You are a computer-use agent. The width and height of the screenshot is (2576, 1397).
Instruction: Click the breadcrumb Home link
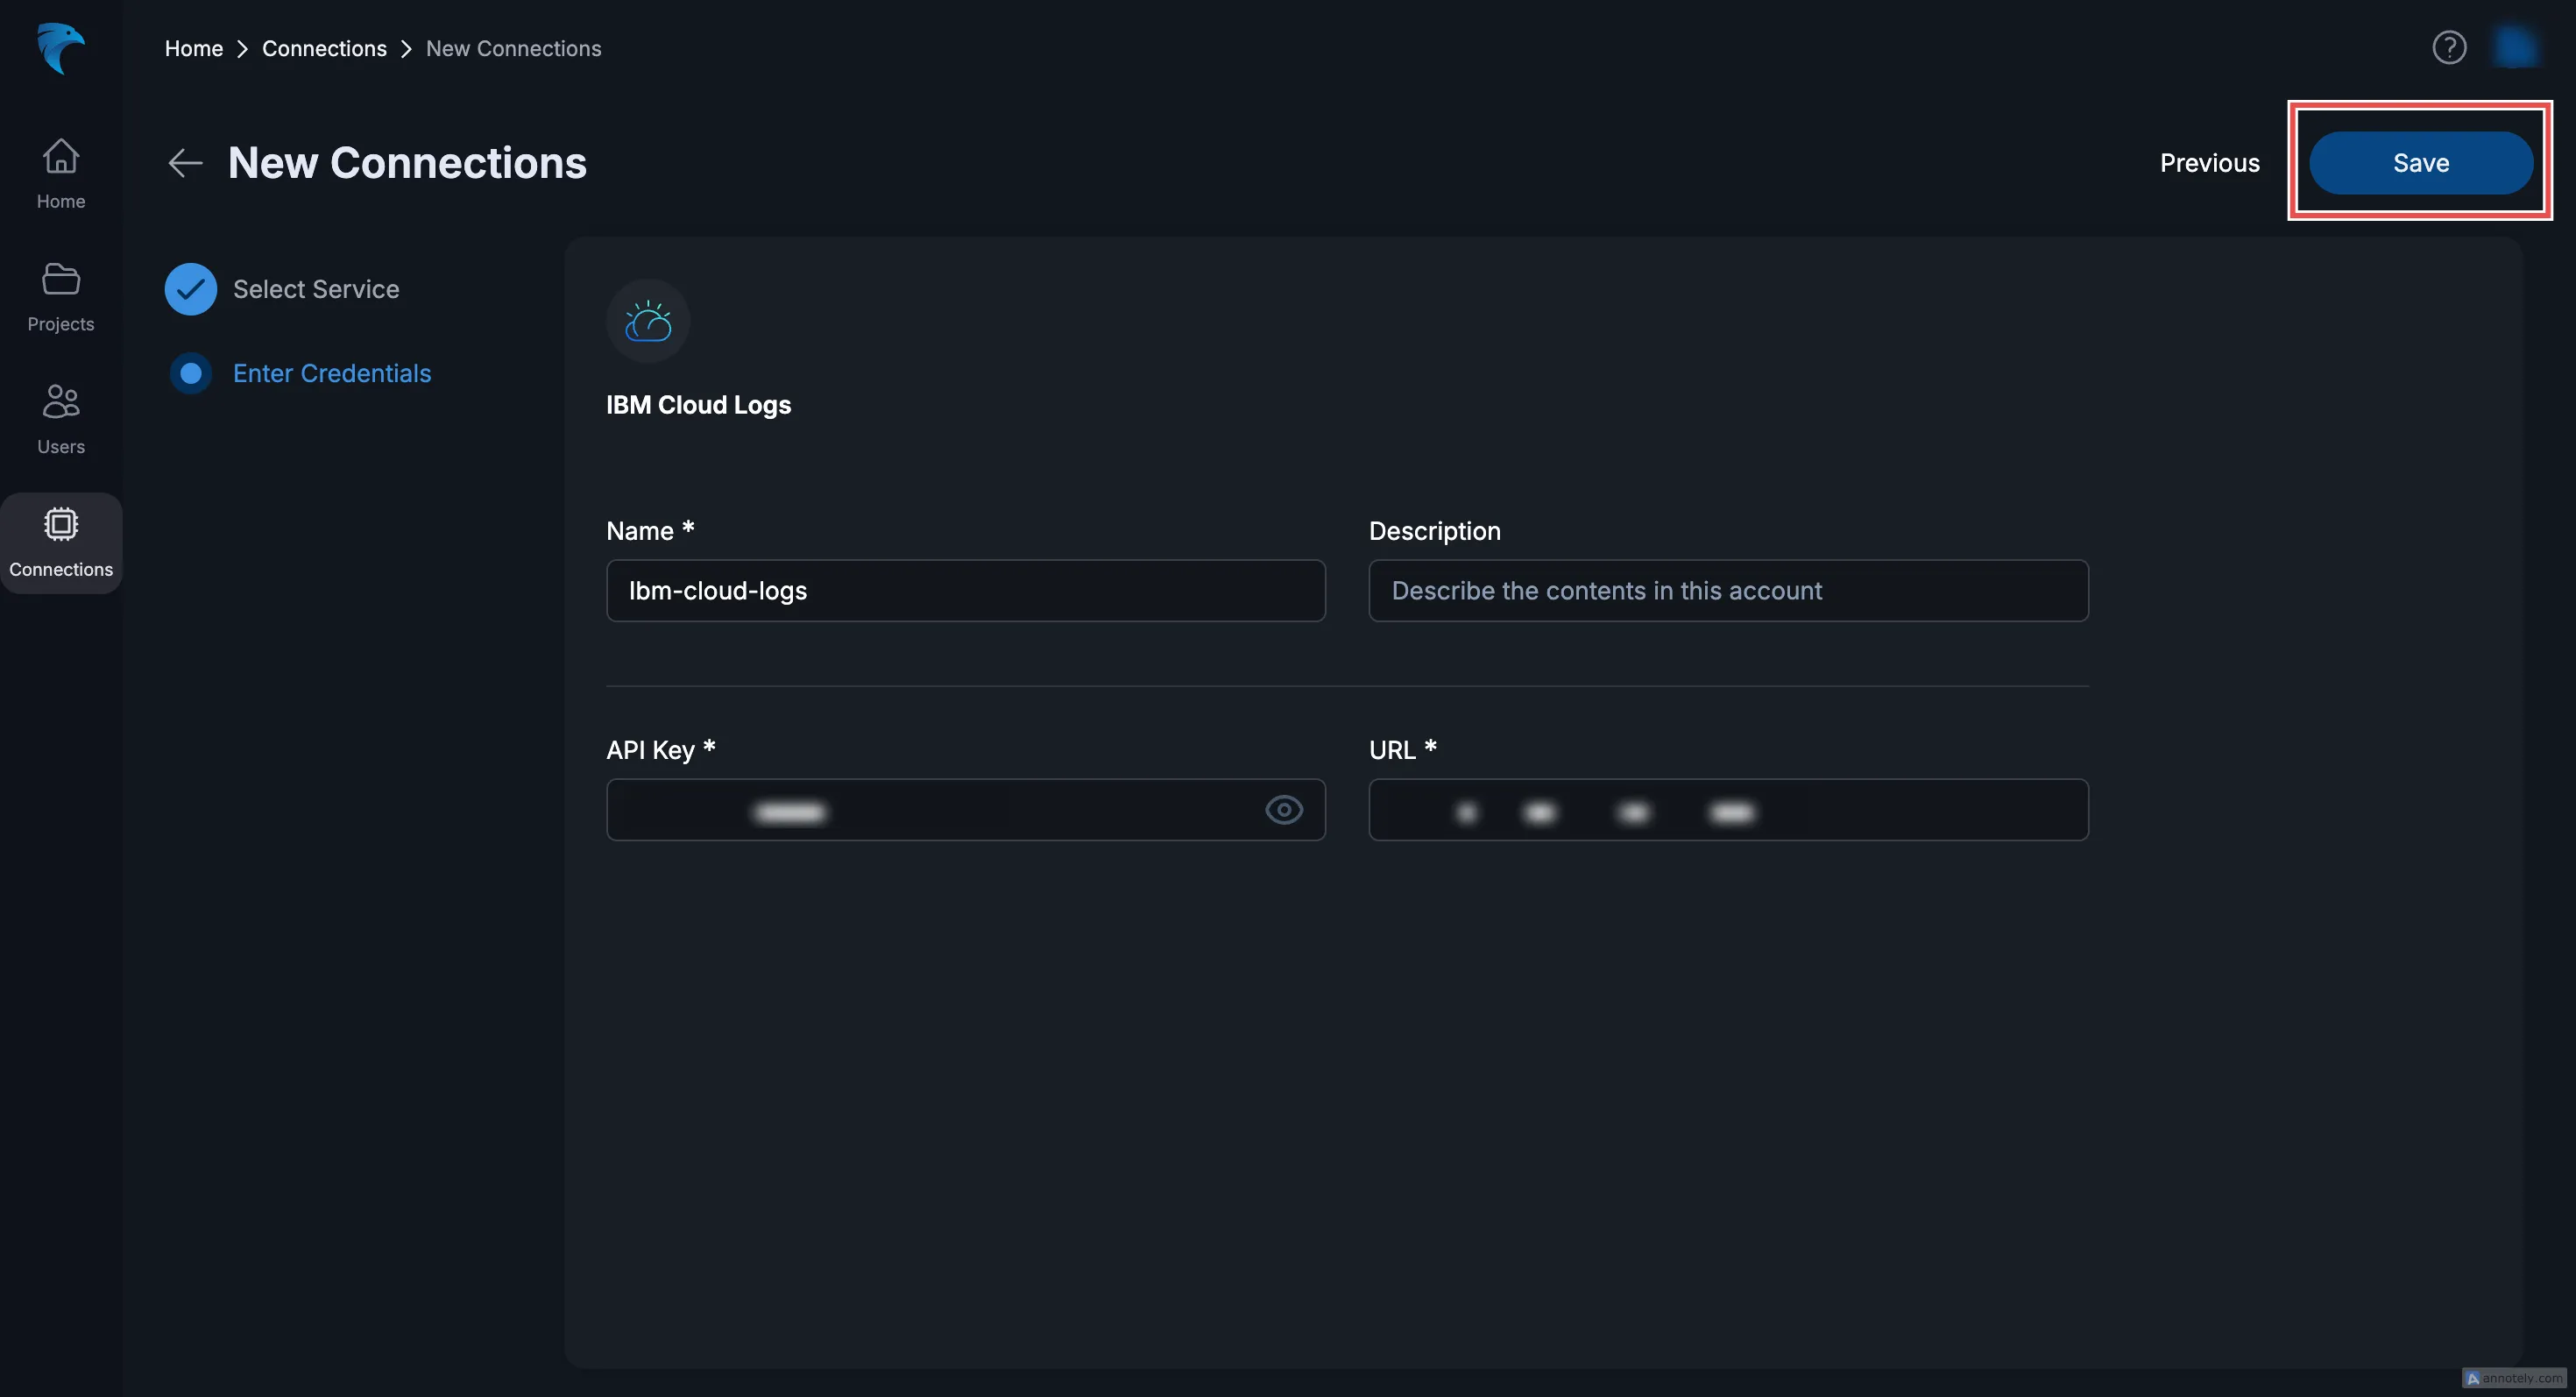(191, 46)
